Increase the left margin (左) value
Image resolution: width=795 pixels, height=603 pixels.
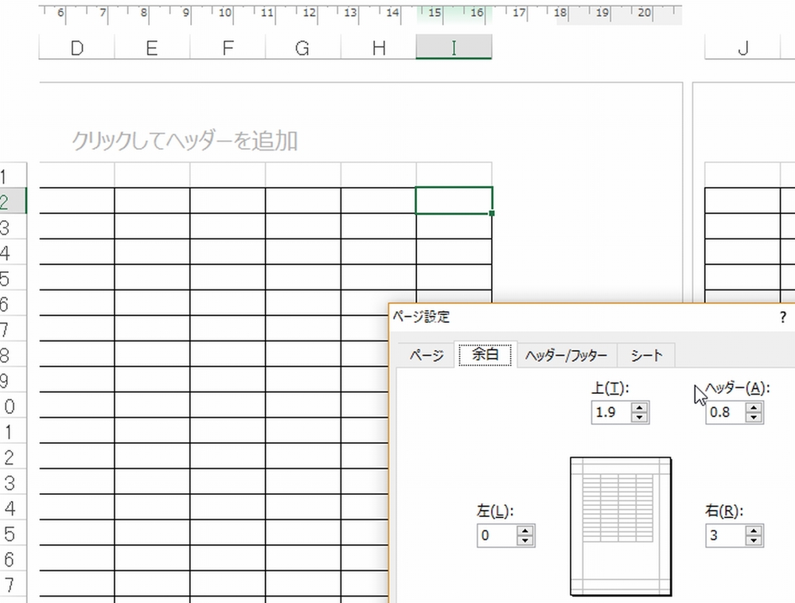(524, 531)
